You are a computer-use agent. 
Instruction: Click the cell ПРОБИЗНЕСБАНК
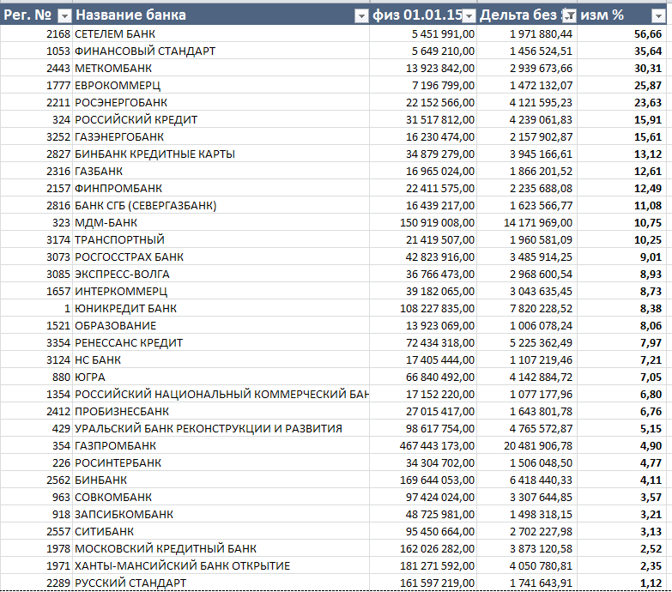(x=221, y=411)
